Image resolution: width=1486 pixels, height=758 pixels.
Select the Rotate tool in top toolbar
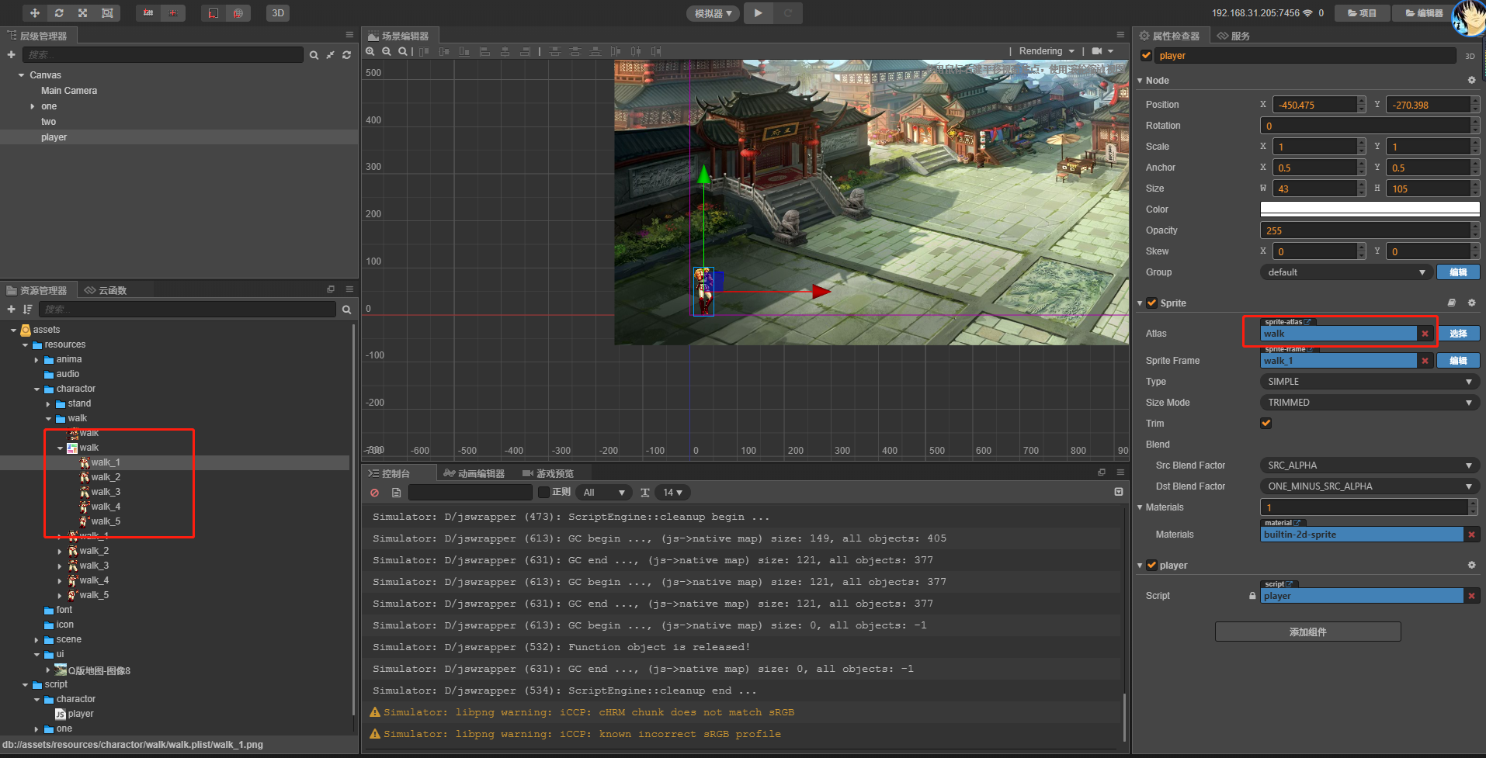tap(59, 13)
